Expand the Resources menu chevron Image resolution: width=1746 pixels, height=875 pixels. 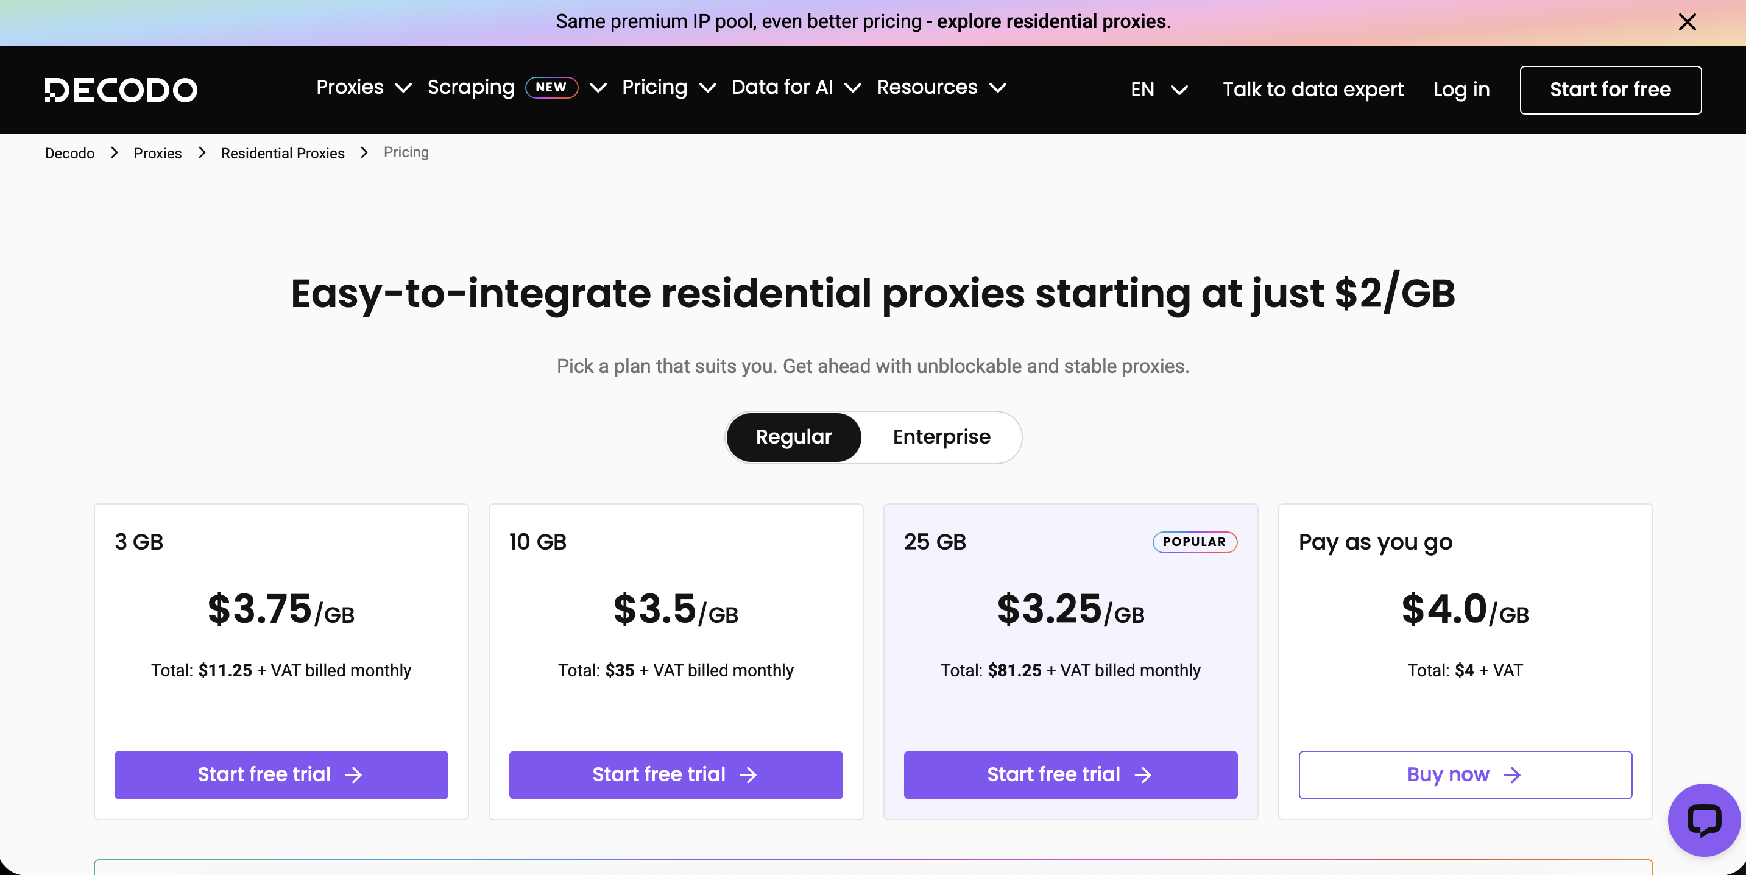coord(998,87)
